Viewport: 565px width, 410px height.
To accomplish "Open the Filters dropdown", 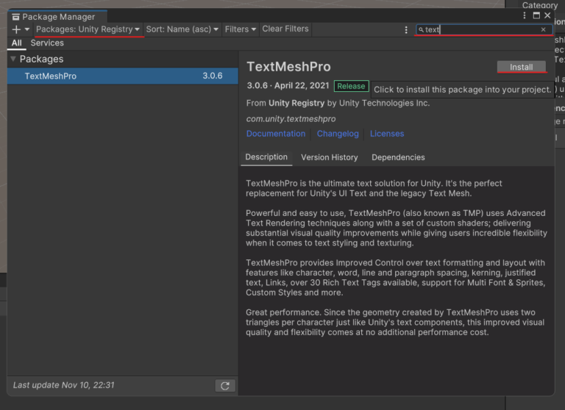I will [241, 29].
